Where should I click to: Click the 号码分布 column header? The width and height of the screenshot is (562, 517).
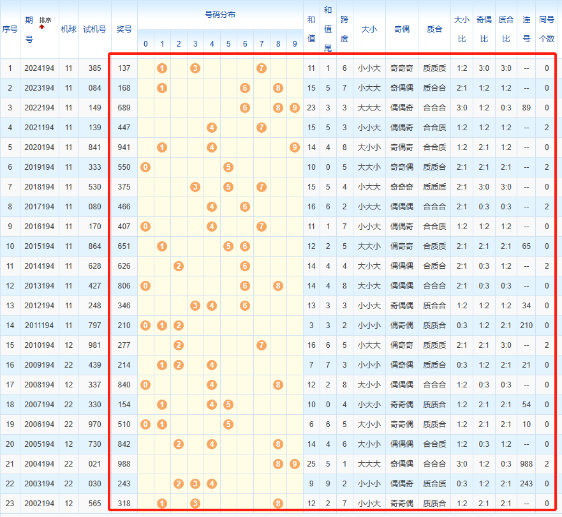[219, 14]
